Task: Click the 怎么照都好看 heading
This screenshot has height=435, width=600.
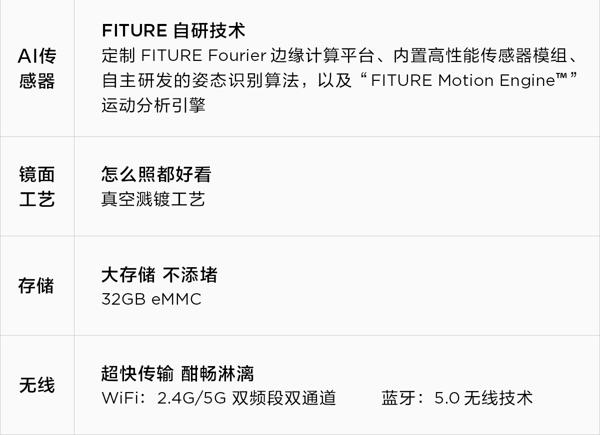Action: tap(156, 175)
